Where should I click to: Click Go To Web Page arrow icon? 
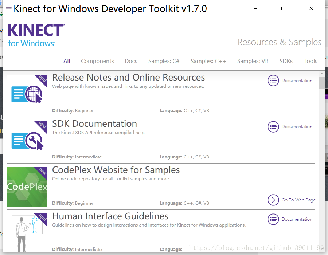[273, 200]
